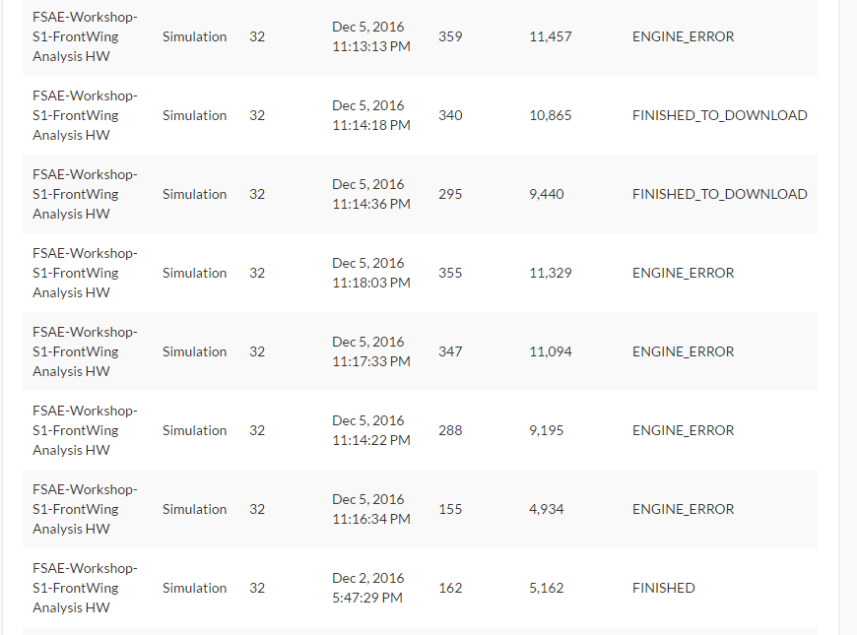Click ENGINE_ERROR status on the 11:13:13 PM row

(x=683, y=36)
